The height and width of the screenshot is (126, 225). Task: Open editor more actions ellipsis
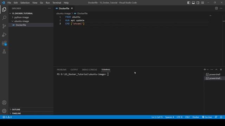(x=221, y=8)
